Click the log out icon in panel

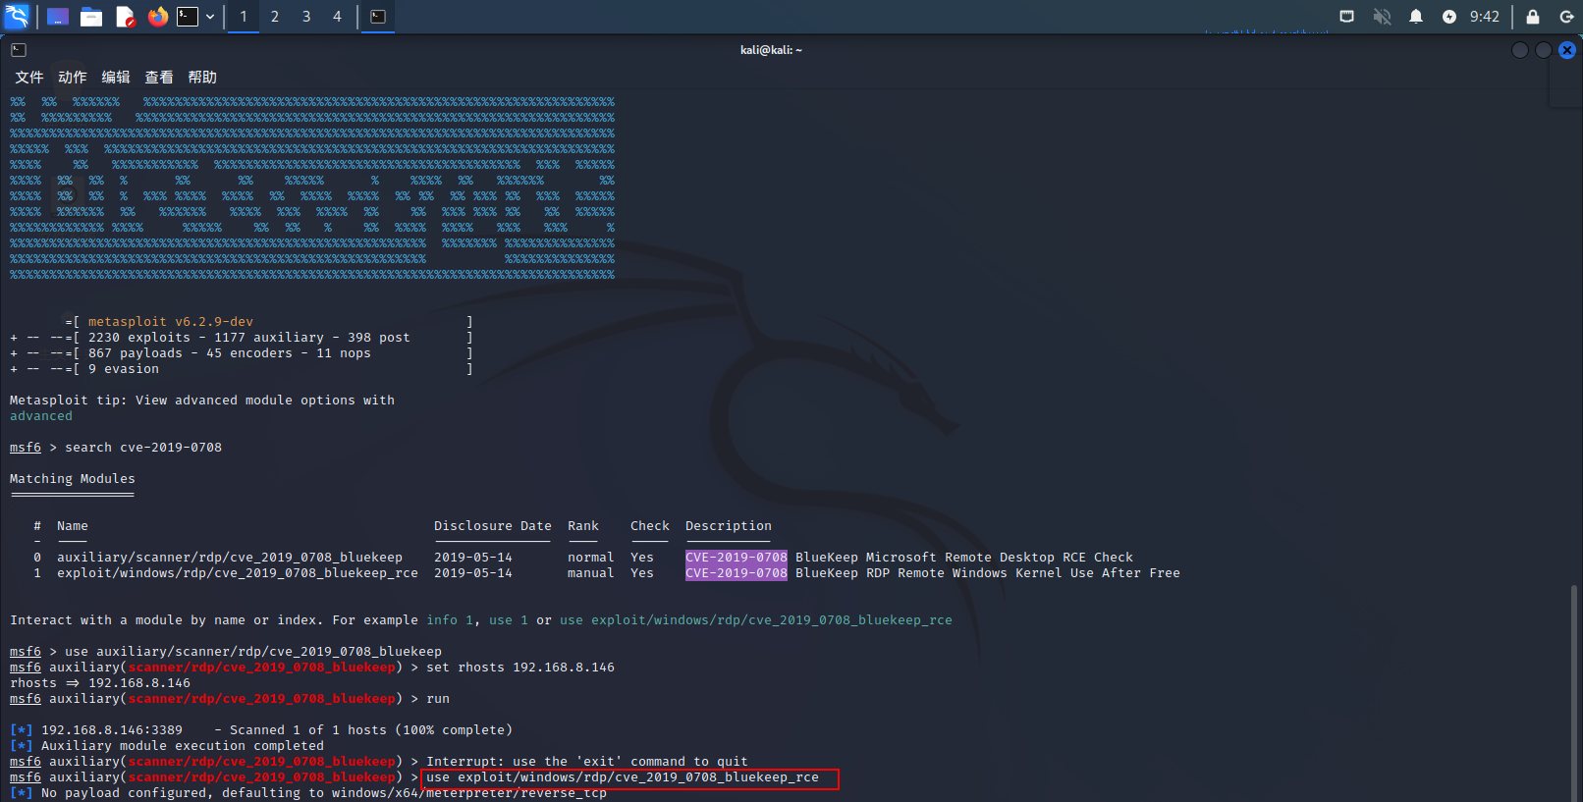point(1566,17)
